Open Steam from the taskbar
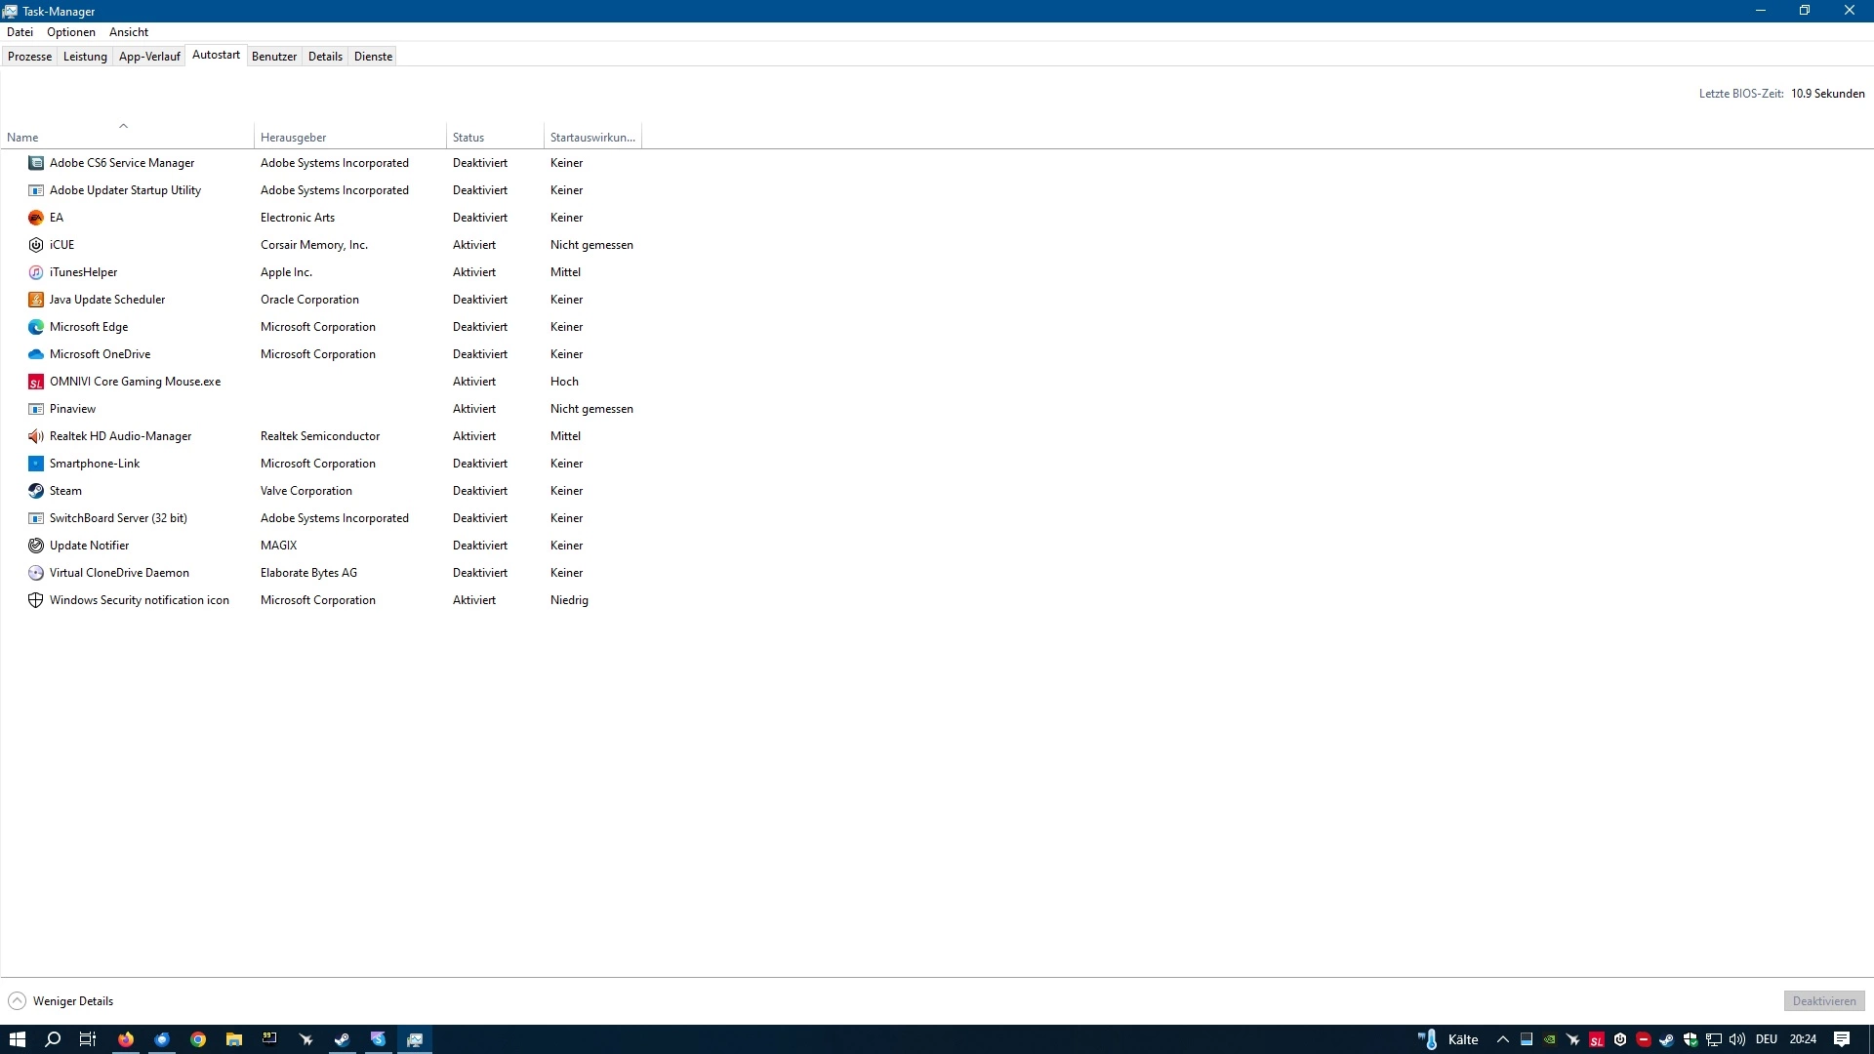Screen dimensions: 1874x1054 [343, 1039]
